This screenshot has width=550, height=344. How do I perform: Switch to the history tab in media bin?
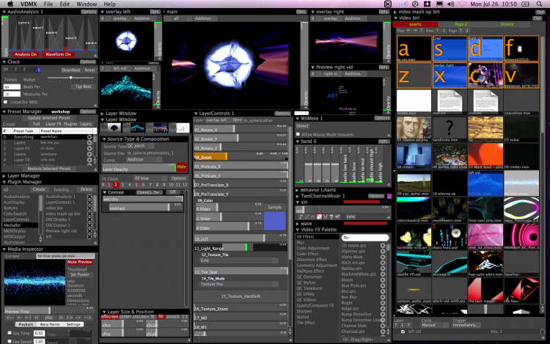click(507, 24)
